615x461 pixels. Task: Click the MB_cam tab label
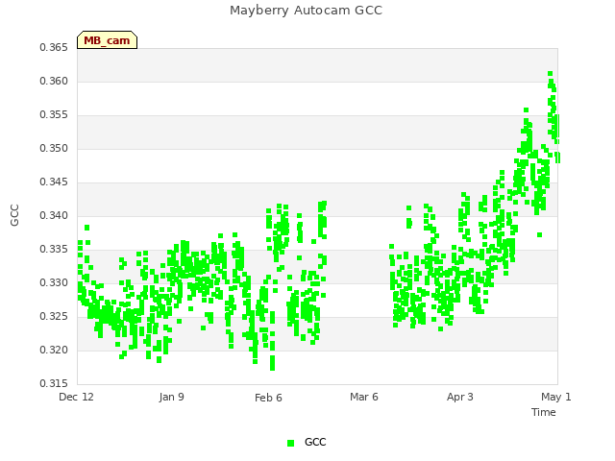point(107,40)
